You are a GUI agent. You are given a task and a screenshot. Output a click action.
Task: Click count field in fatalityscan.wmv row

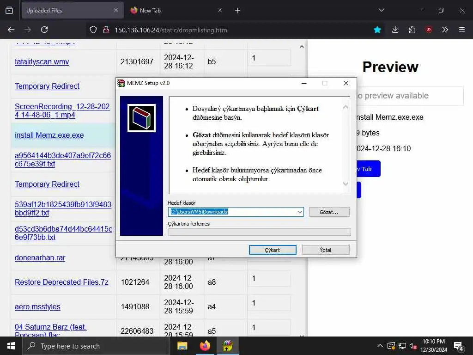(269, 58)
